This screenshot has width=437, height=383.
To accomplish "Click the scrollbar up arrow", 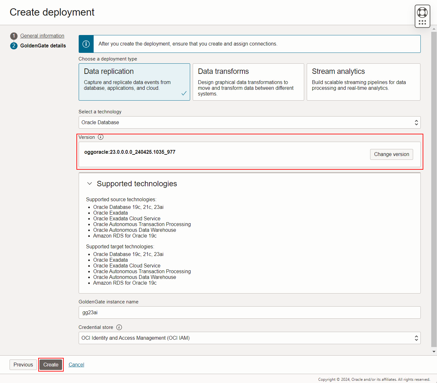I will [x=434, y=28].
